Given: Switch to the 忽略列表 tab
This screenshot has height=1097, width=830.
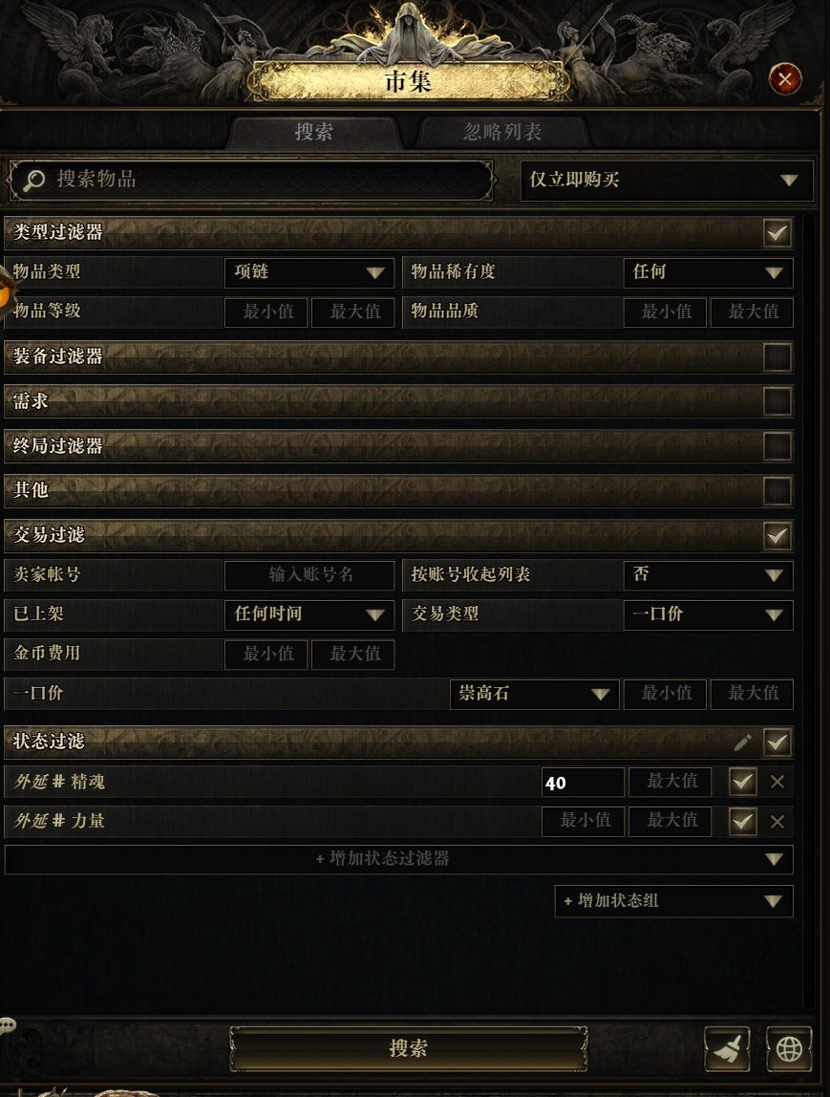Looking at the screenshot, I should pyautogui.click(x=502, y=132).
